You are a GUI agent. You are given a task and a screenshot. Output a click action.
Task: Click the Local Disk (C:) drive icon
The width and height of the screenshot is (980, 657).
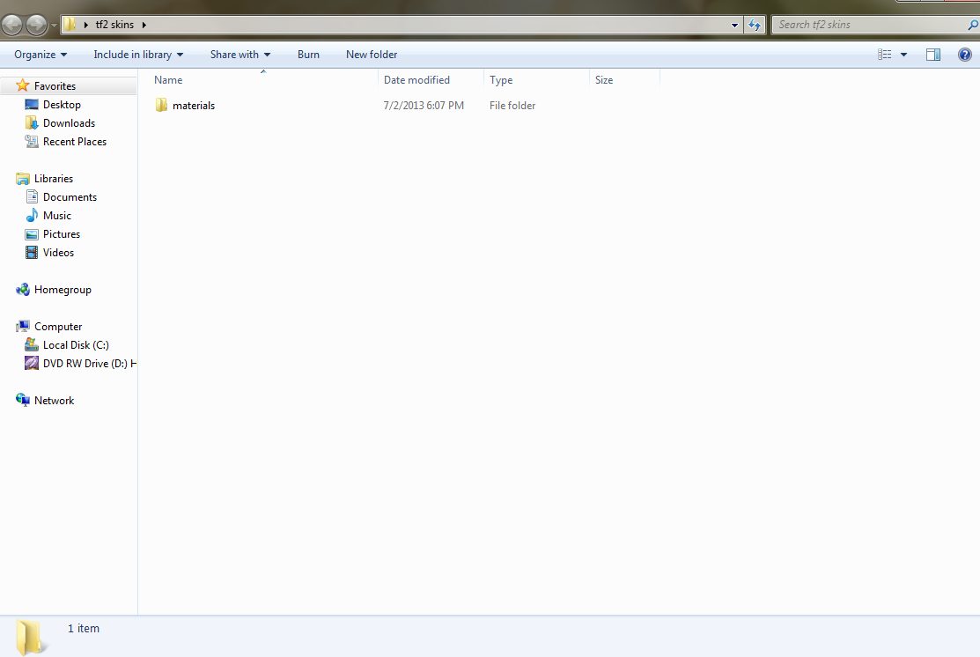[31, 344]
